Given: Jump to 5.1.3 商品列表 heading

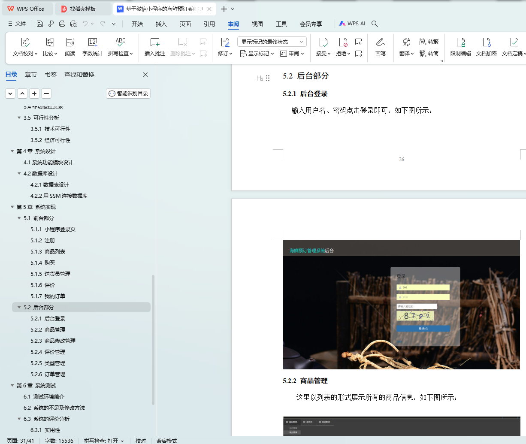Looking at the screenshot, I should pyautogui.click(x=48, y=251).
